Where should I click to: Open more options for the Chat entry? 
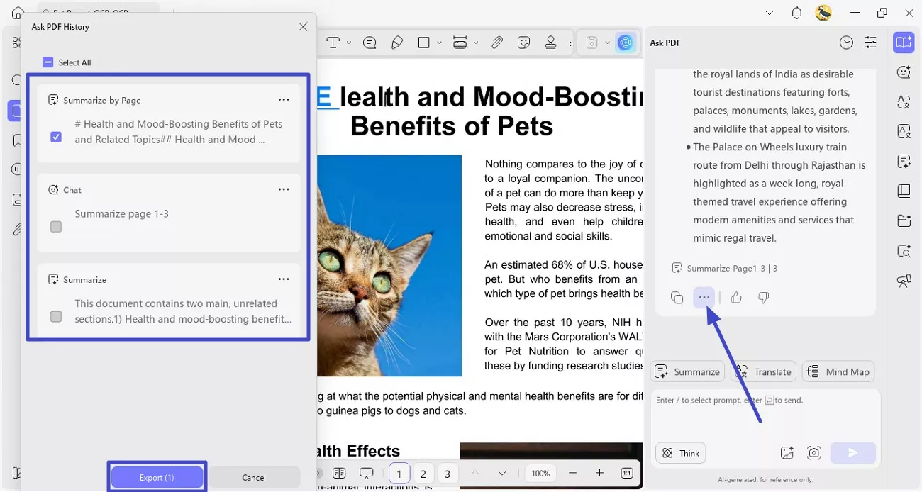[284, 189]
